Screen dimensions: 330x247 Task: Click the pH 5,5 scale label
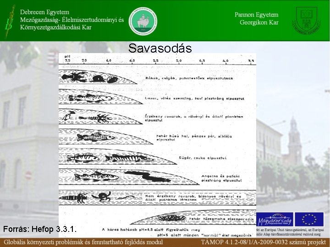pos(155,60)
